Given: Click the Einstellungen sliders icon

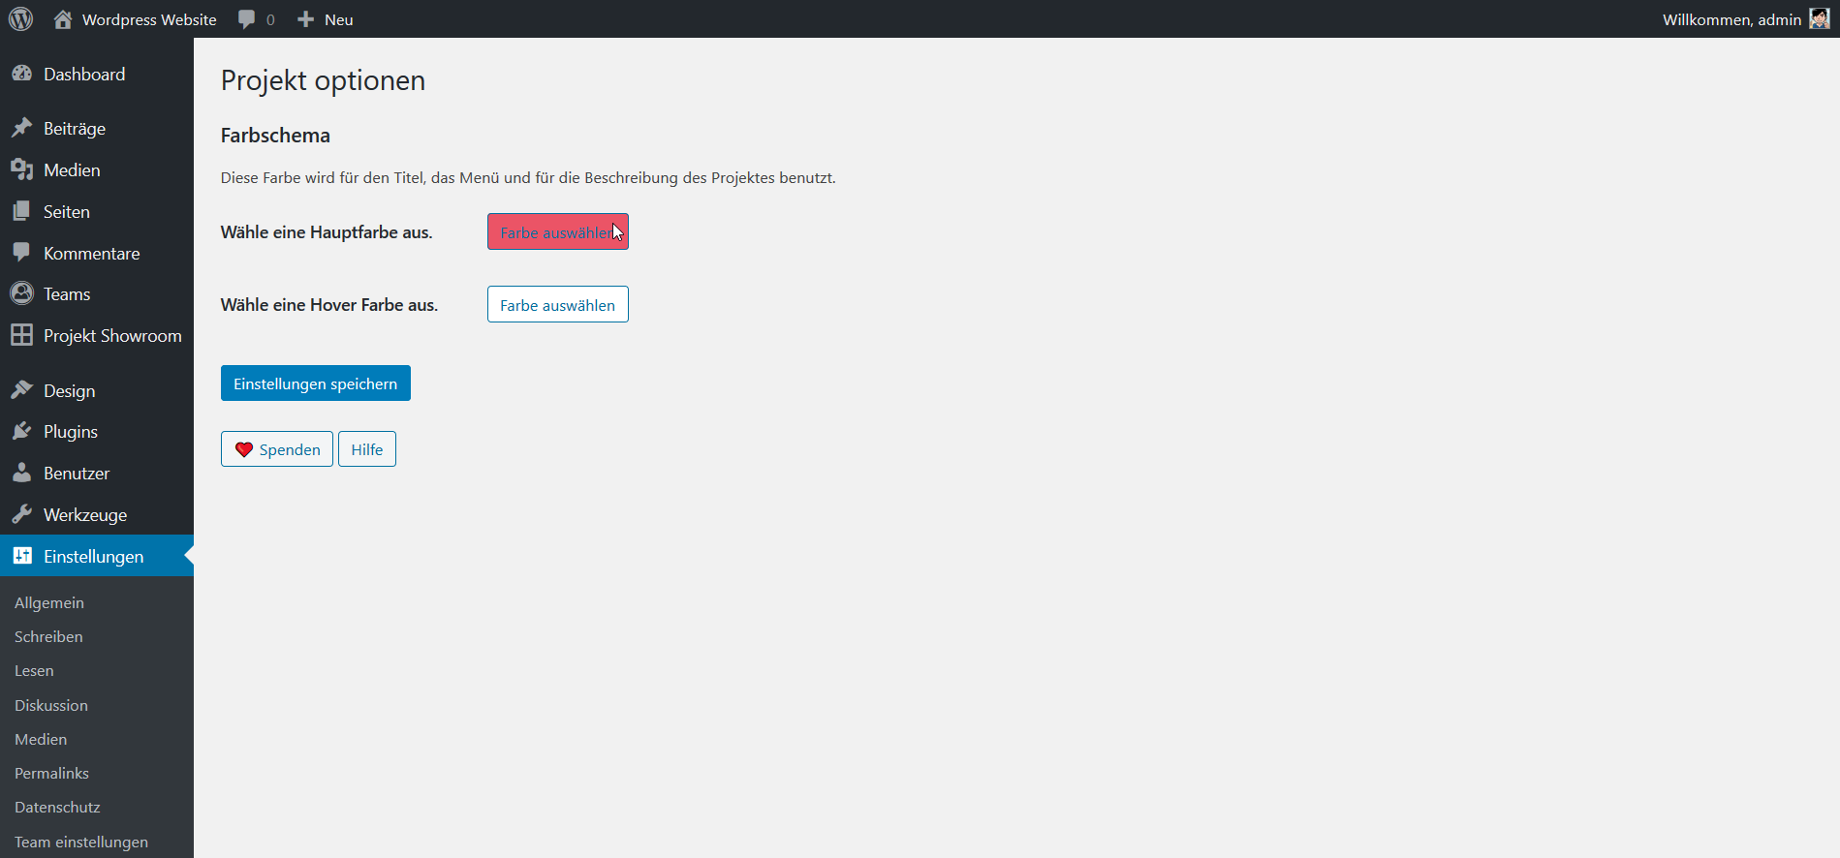Looking at the screenshot, I should click(x=21, y=556).
